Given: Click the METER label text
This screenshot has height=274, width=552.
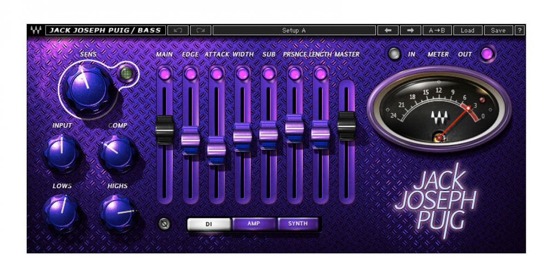Looking at the screenshot, I should (x=438, y=54).
